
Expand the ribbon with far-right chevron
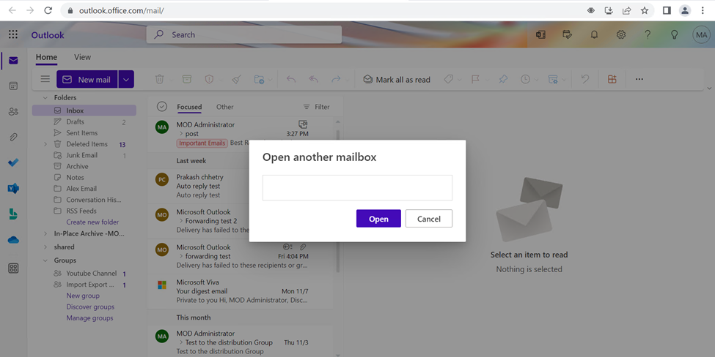[708, 89]
